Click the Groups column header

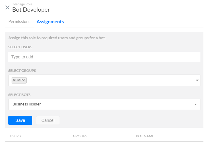[x=80, y=136]
